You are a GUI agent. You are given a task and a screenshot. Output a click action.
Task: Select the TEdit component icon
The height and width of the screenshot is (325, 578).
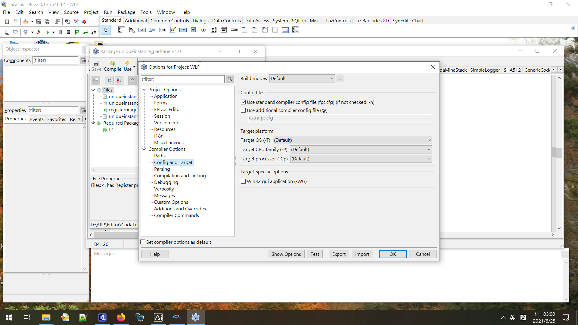point(163,30)
